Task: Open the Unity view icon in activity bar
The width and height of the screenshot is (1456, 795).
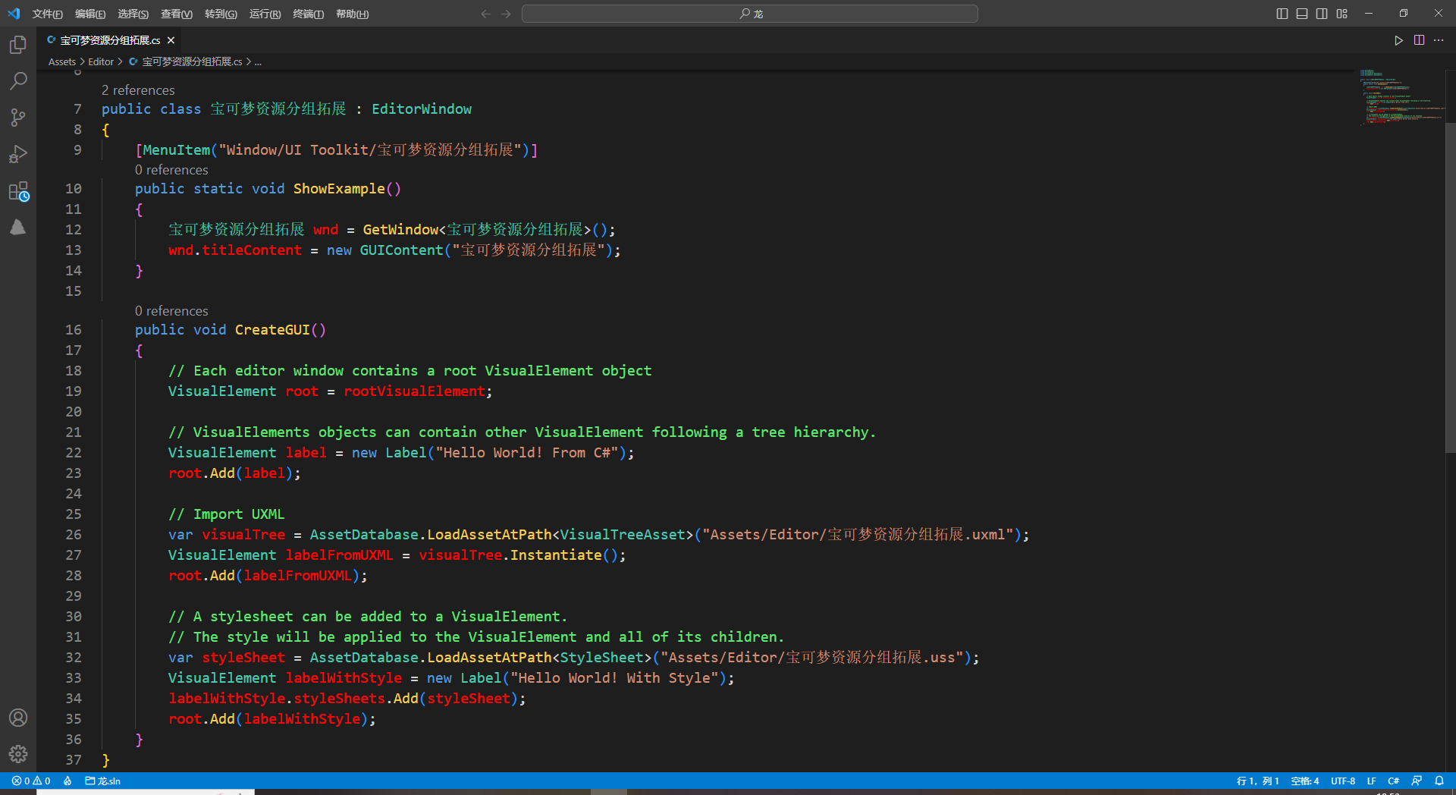Action: point(18,227)
